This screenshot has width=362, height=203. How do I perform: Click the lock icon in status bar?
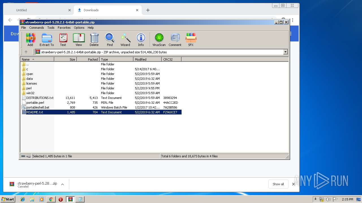click(29, 156)
